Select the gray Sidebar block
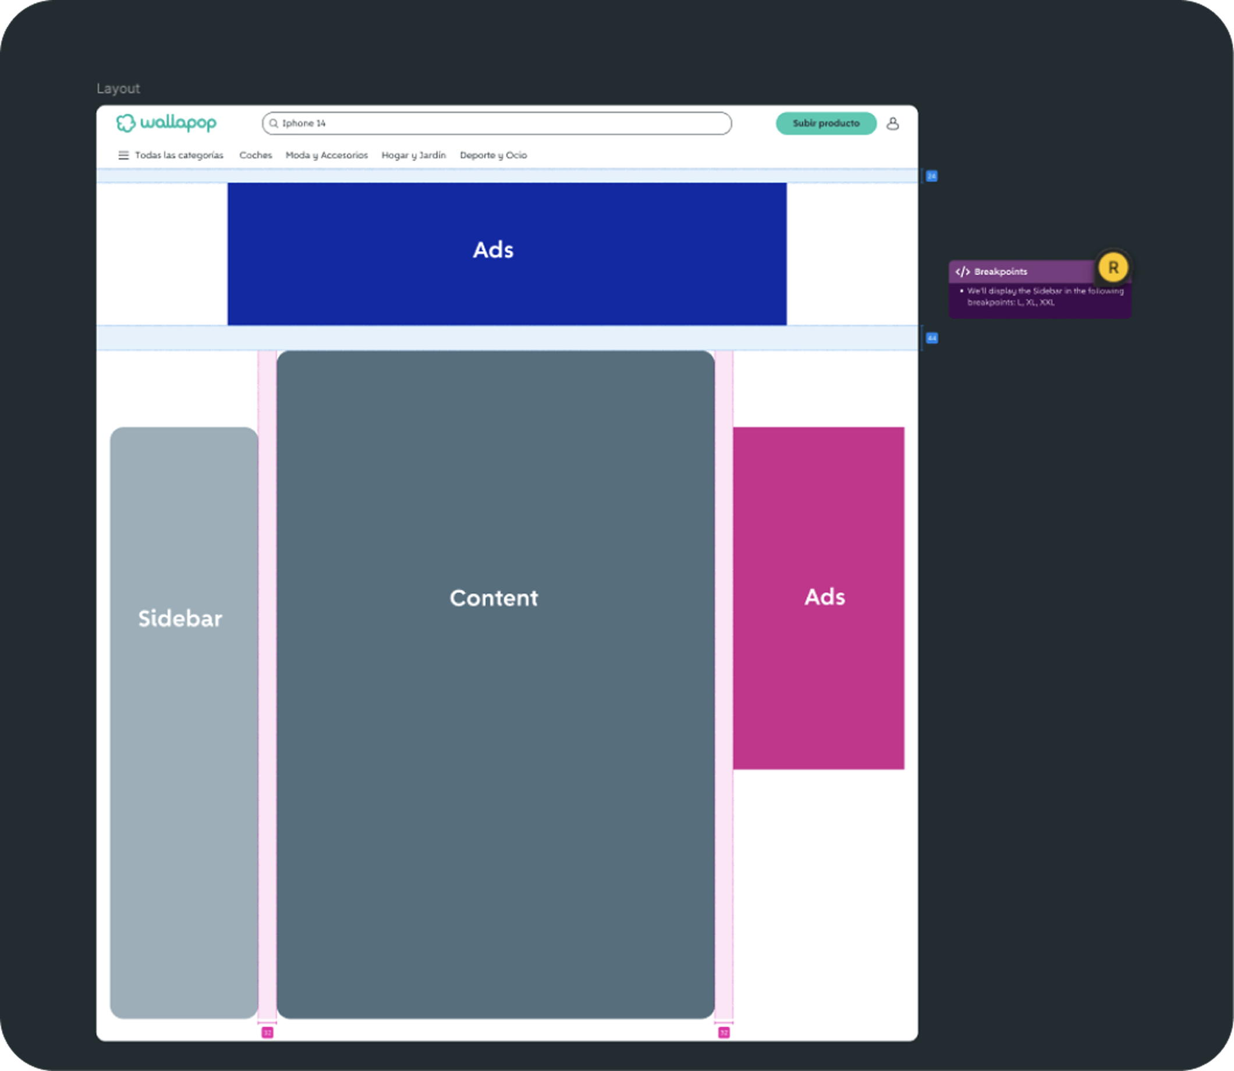The height and width of the screenshot is (1071, 1234). pos(183,722)
